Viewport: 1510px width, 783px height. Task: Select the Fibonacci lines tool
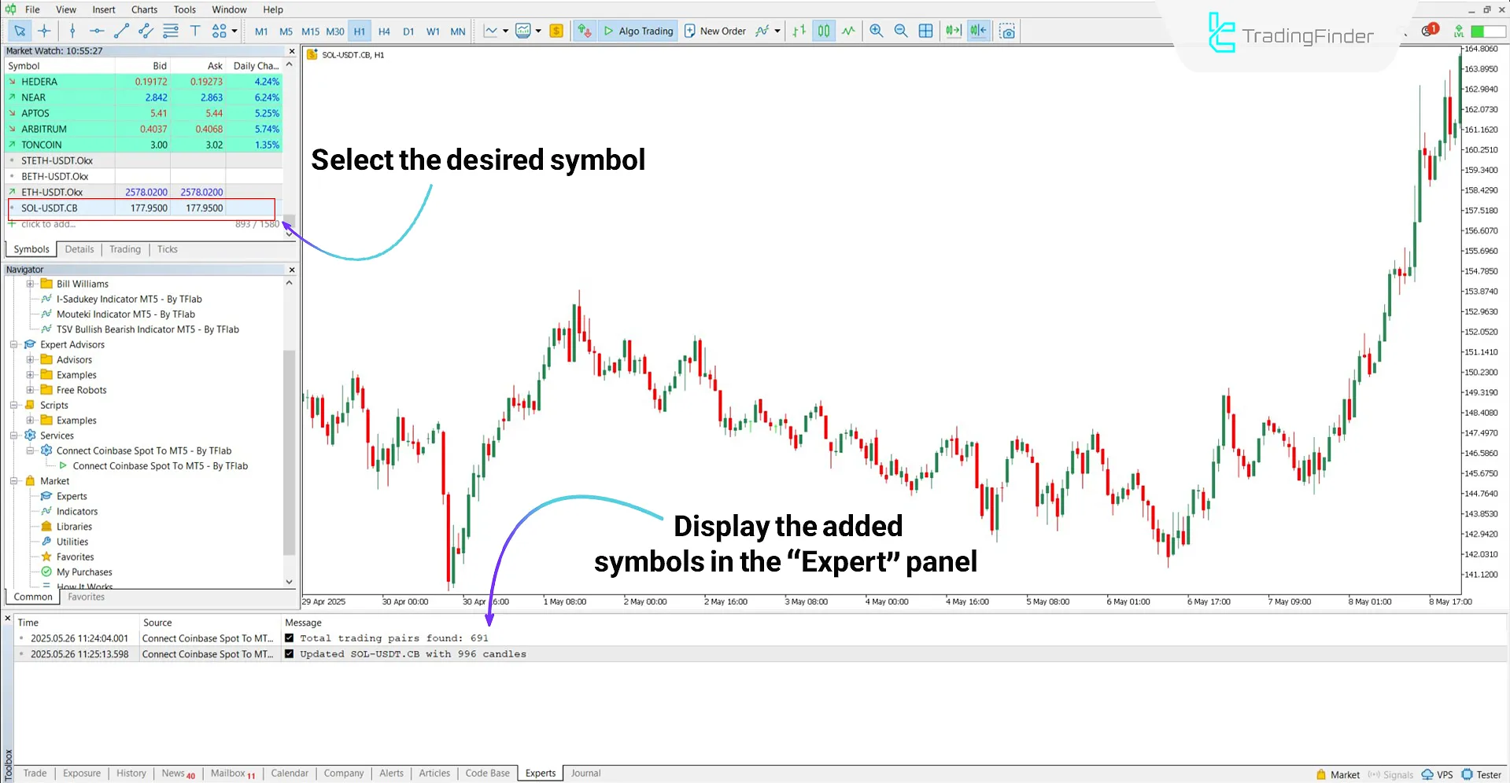pos(171,31)
